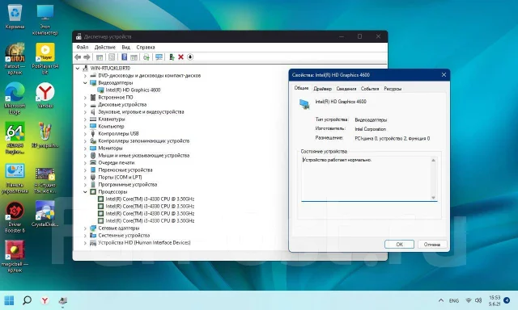
Task: Open CrystalDisk desktop shortcut
Action: click(x=45, y=214)
